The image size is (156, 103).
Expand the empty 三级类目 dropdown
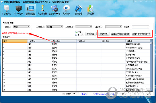point(84,27)
